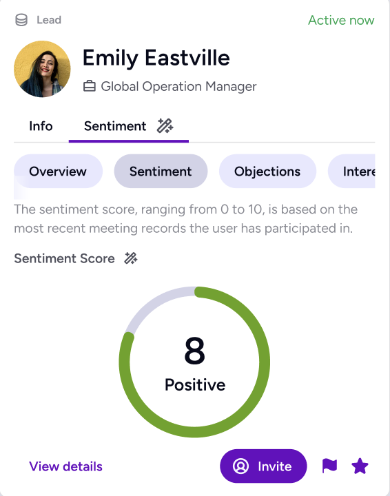
Task: Click the name Emily Eastville heading
Action: pos(156,58)
